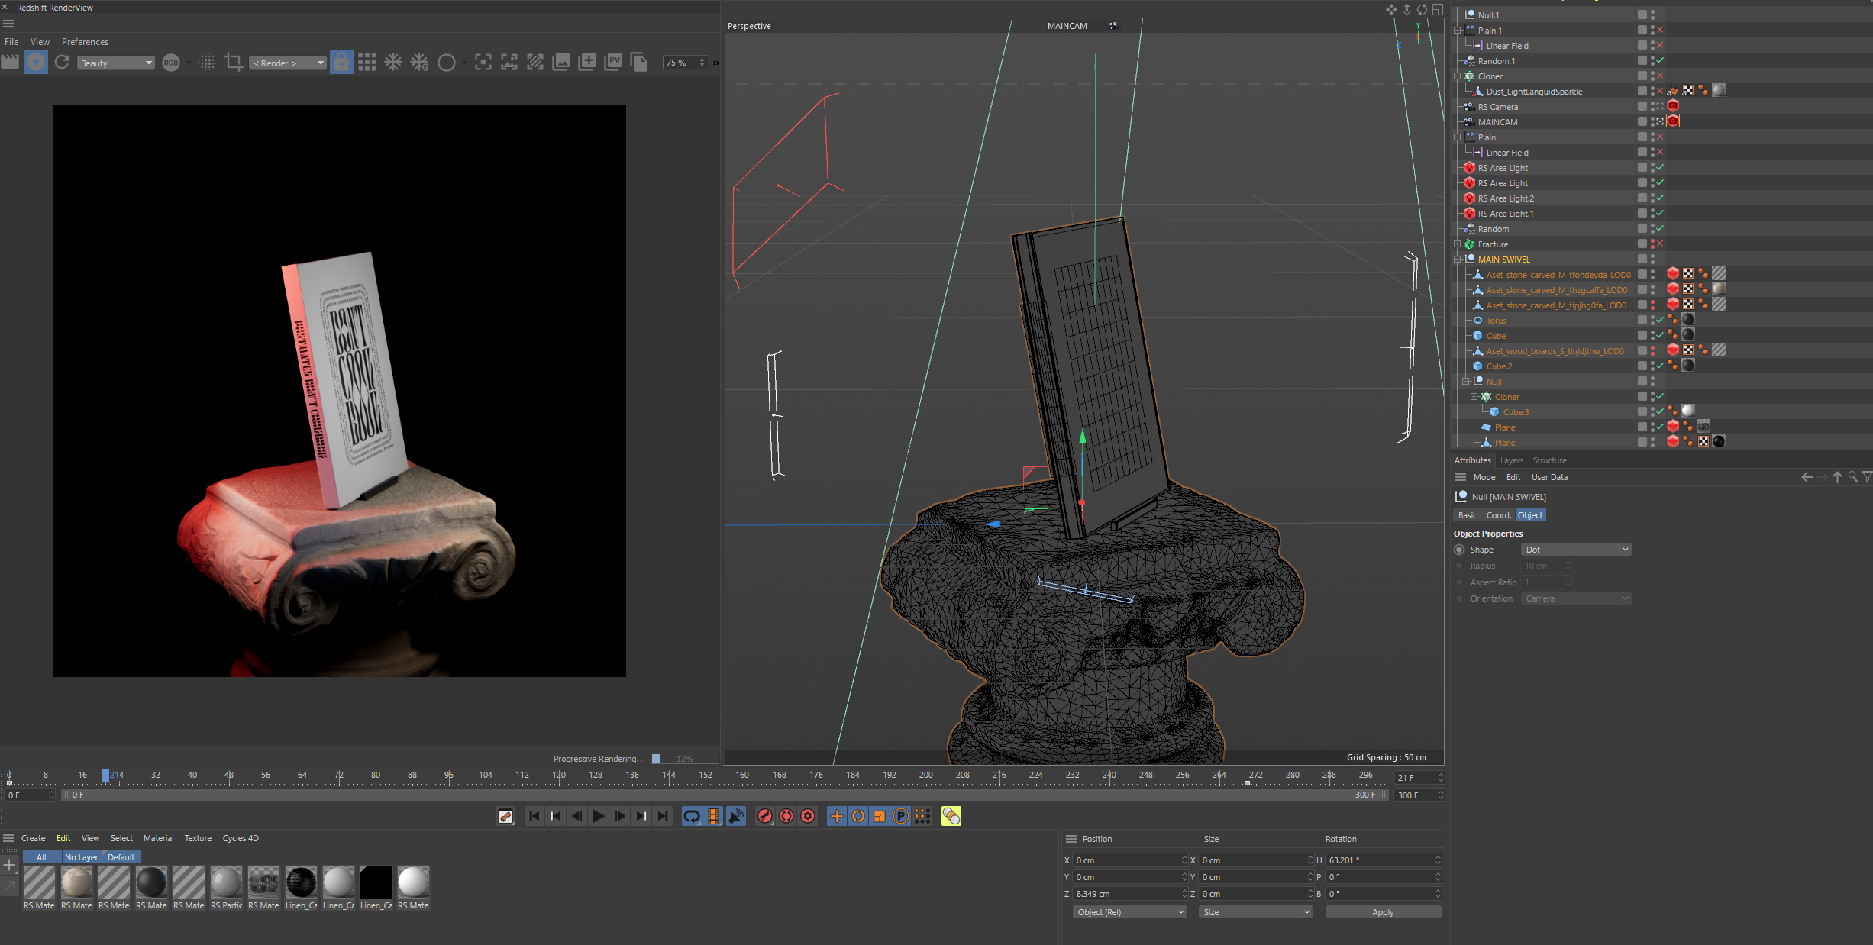1873x945 pixels.
Task: Enable the Fracture object red cross toggle
Action: tap(1660, 244)
